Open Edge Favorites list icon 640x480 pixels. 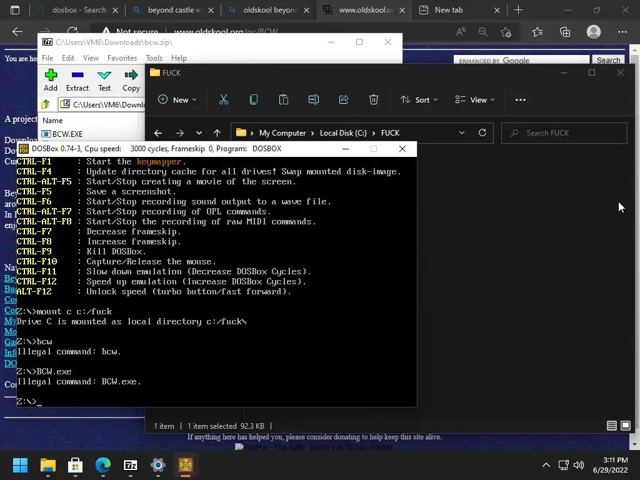coord(537,32)
